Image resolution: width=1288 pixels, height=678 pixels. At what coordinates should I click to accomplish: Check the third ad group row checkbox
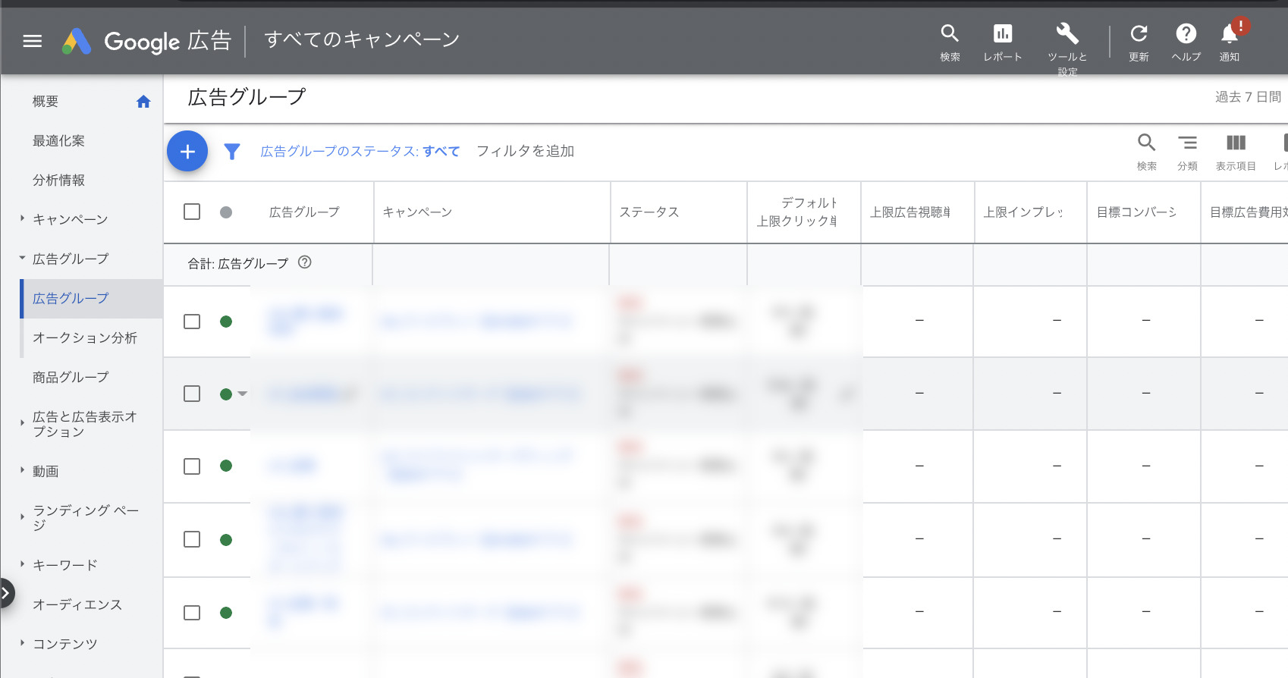click(x=192, y=466)
